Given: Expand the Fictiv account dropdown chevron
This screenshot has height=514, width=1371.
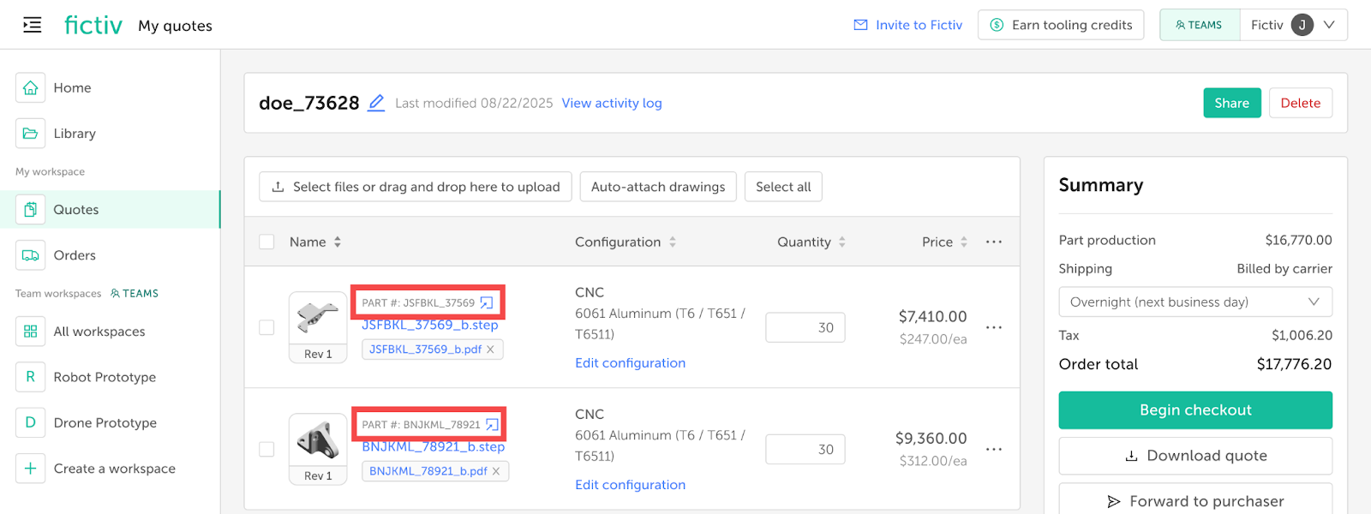Looking at the screenshot, I should click(1329, 25).
